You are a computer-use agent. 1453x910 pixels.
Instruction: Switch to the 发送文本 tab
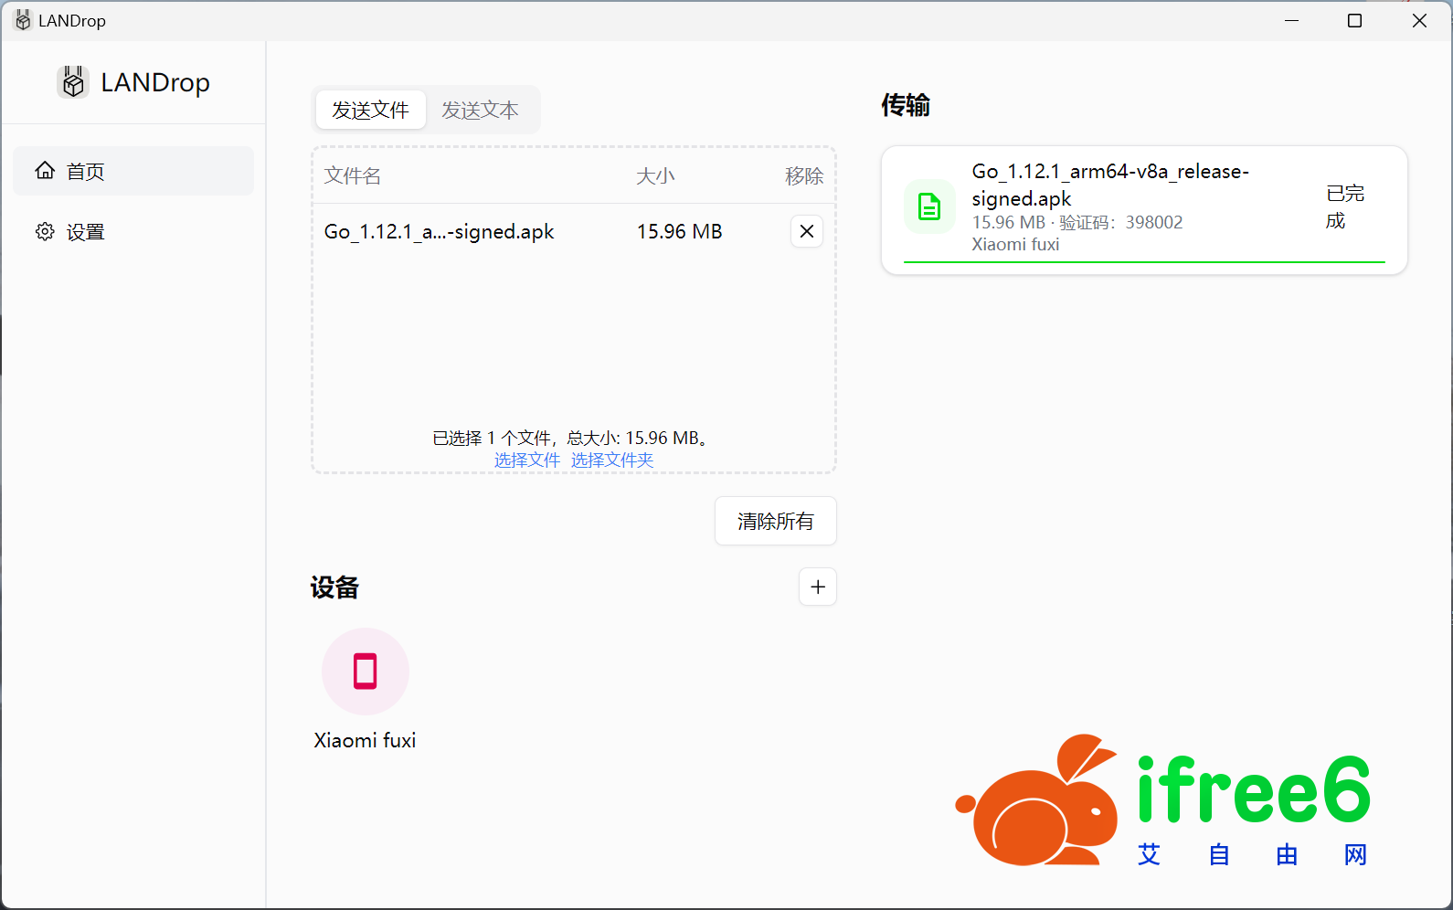(480, 111)
